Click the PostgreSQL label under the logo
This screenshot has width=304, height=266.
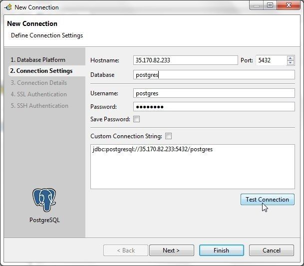tap(44, 220)
